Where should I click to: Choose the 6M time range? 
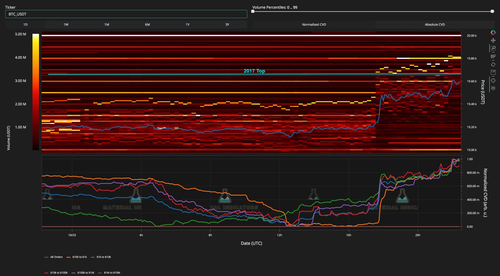coord(147,25)
